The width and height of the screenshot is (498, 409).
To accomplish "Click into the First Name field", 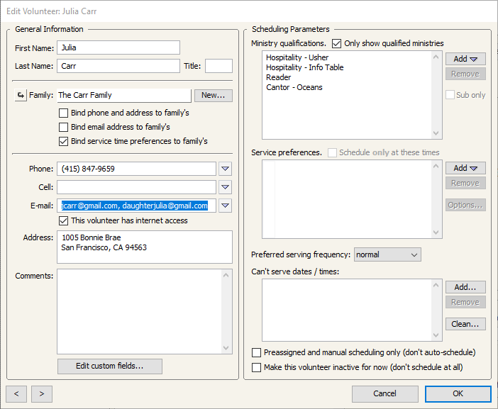I will [x=118, y=47].
